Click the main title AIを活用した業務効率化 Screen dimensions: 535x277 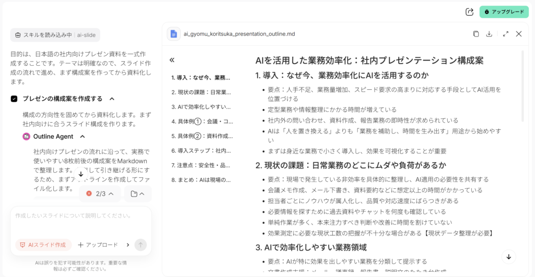[369, 61]
